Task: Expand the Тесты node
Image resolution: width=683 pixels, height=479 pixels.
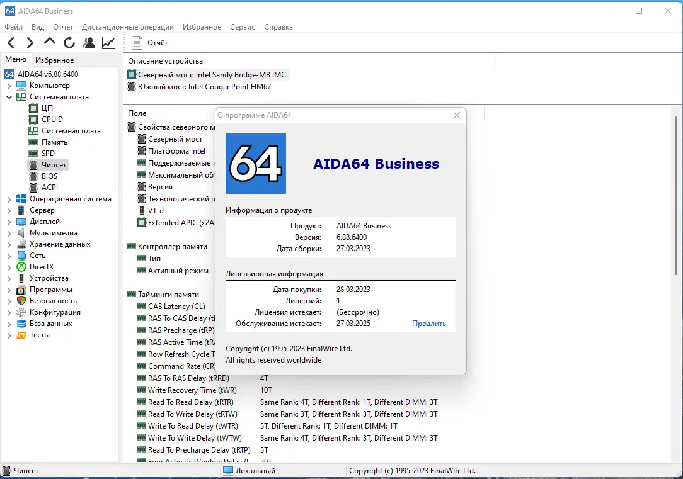Action: [x=9, y=335]
